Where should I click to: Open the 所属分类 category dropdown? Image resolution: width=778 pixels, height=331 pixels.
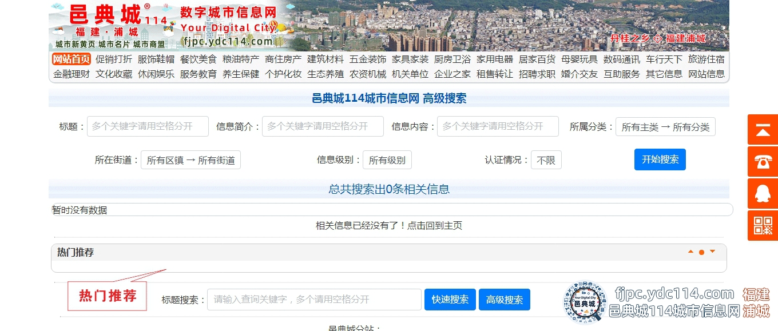tap(665, 127)
